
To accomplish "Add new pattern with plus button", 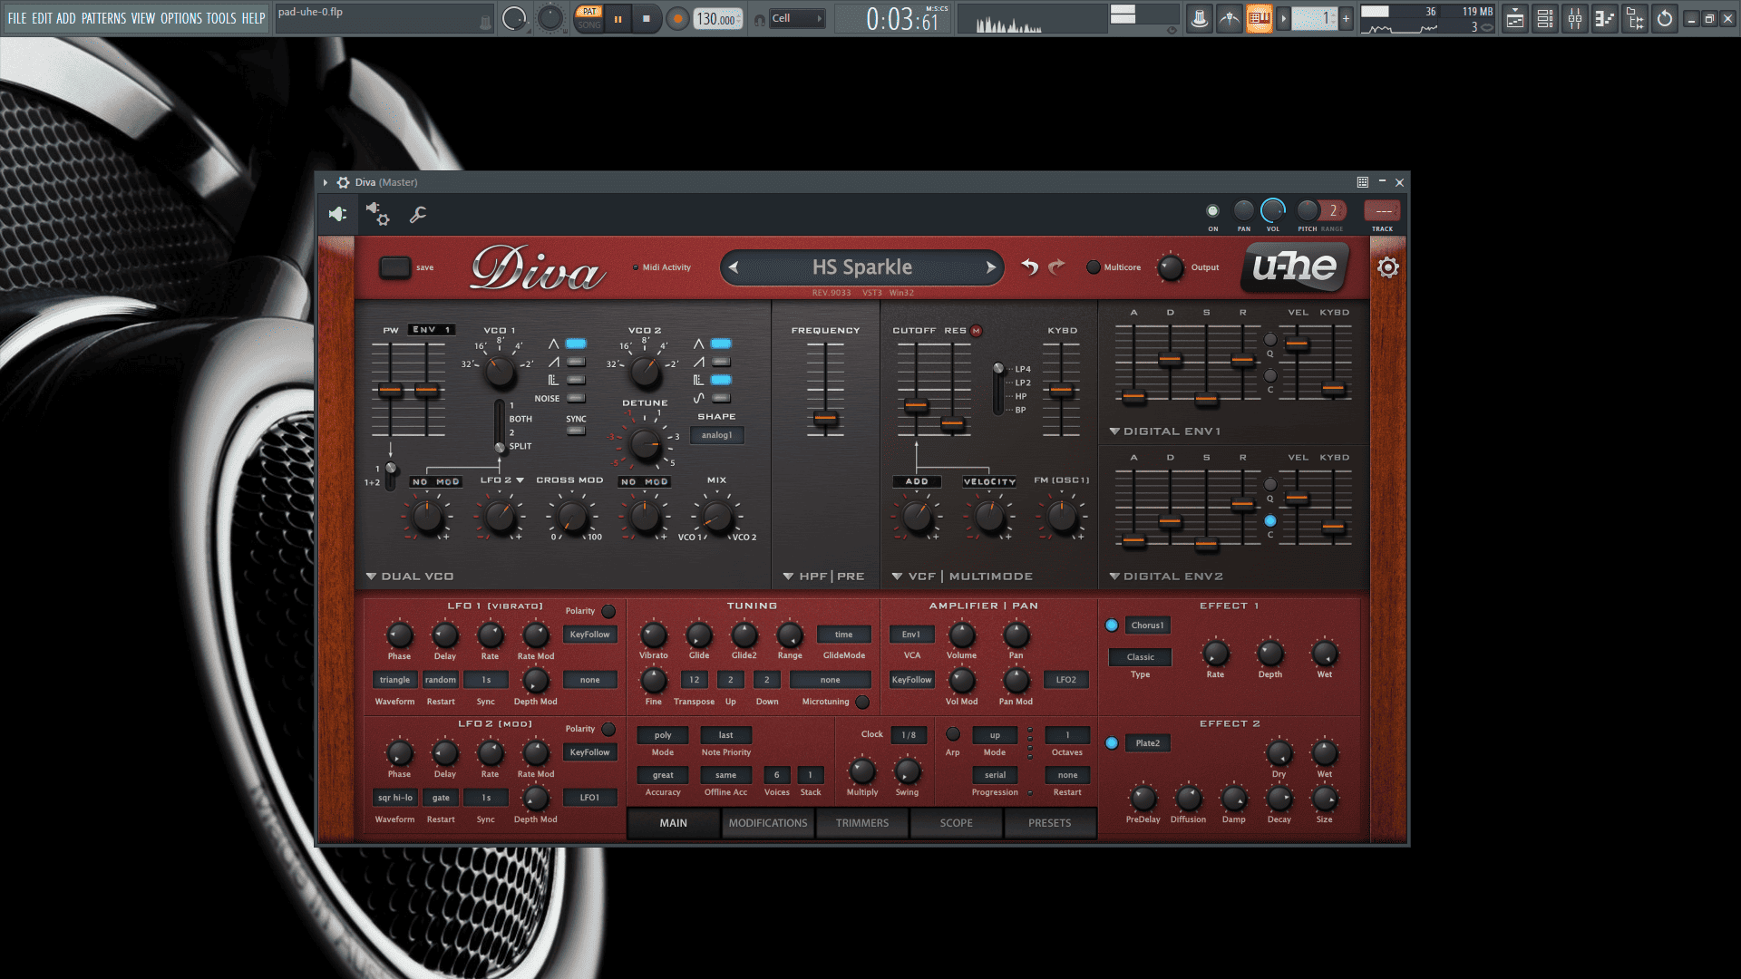I will [1346, 18].
